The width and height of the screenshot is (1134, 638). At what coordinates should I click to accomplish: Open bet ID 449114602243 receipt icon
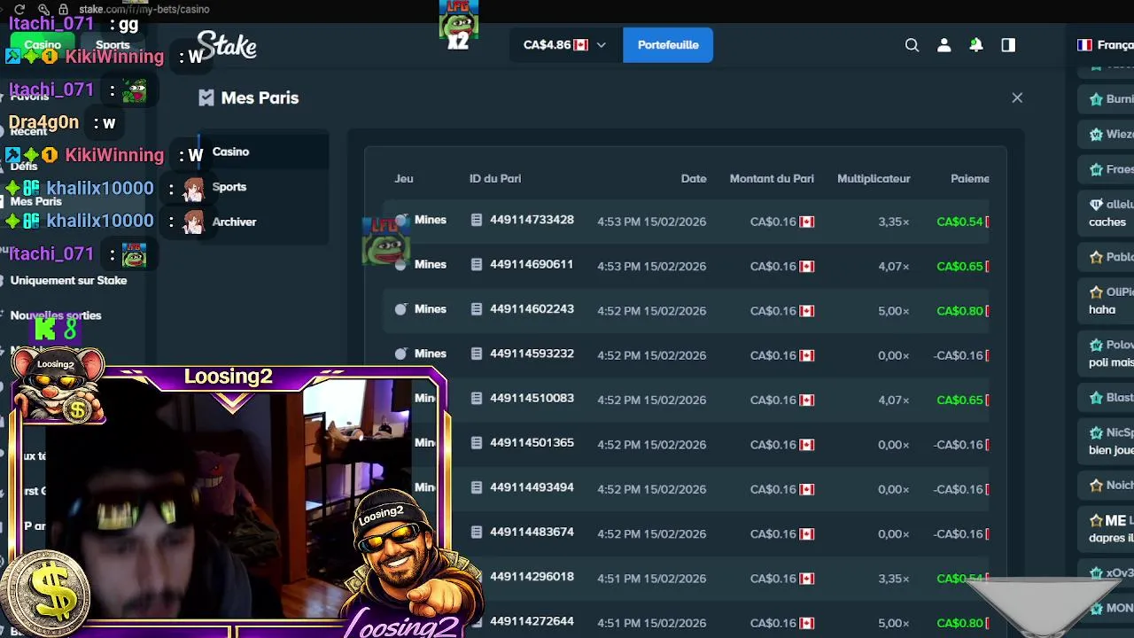point(477,309)
